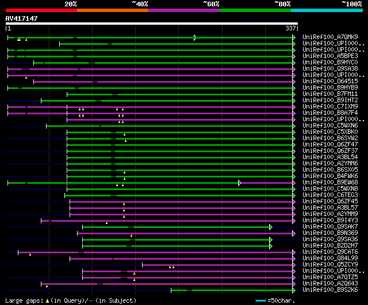Viewport: 368px width, 305px height.
Task: Click the cyan ~100% legend segment
Action: click(x=327, y=10)
